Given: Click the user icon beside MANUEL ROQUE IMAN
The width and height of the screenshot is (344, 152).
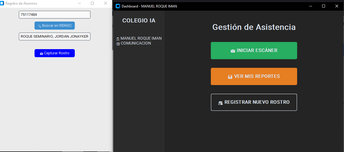Looking at the screenshot, I should 118,39.
